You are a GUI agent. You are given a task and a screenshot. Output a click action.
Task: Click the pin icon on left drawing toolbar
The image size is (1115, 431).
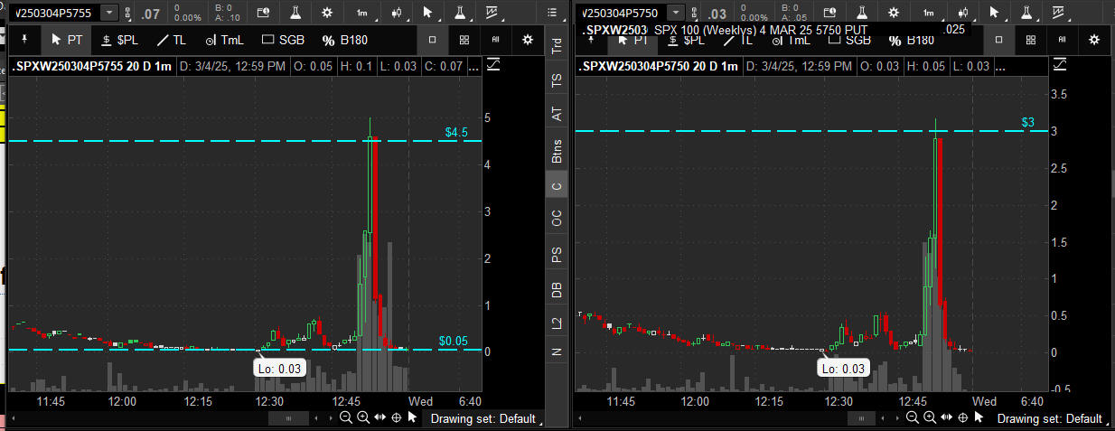tap(24, 40)
